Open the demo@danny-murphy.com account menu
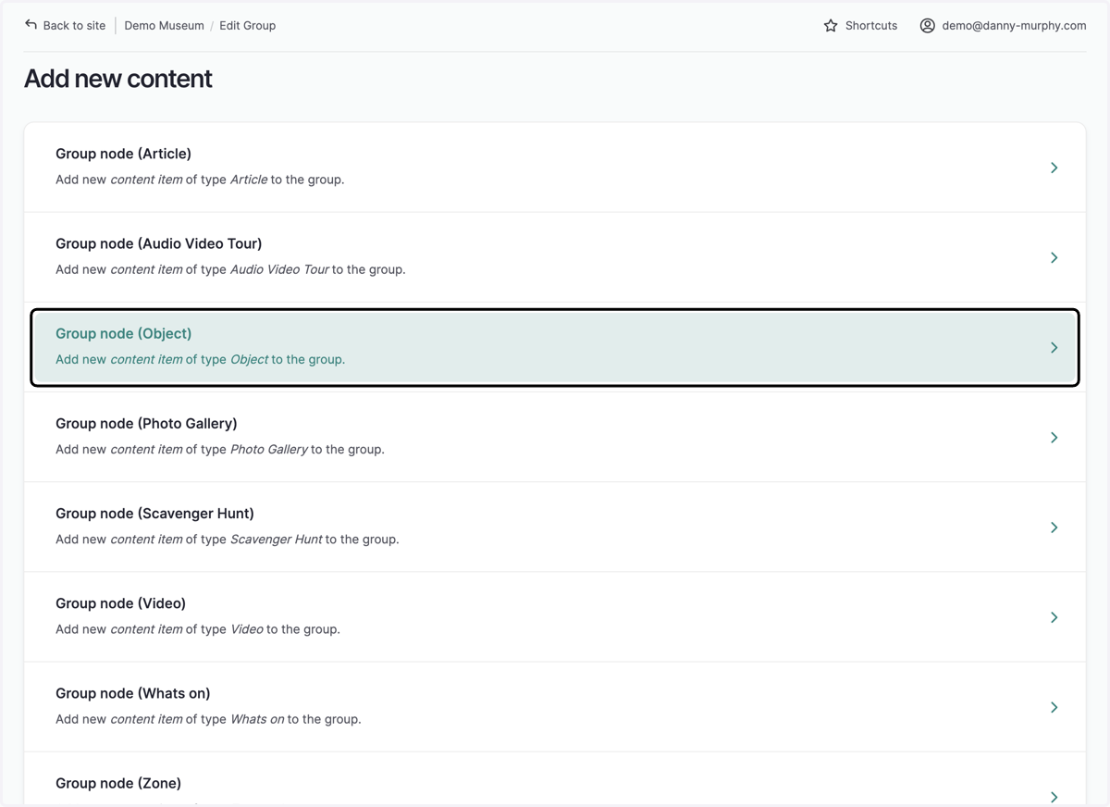Viewport: 1110px width, 807px height. point(1014,26)
